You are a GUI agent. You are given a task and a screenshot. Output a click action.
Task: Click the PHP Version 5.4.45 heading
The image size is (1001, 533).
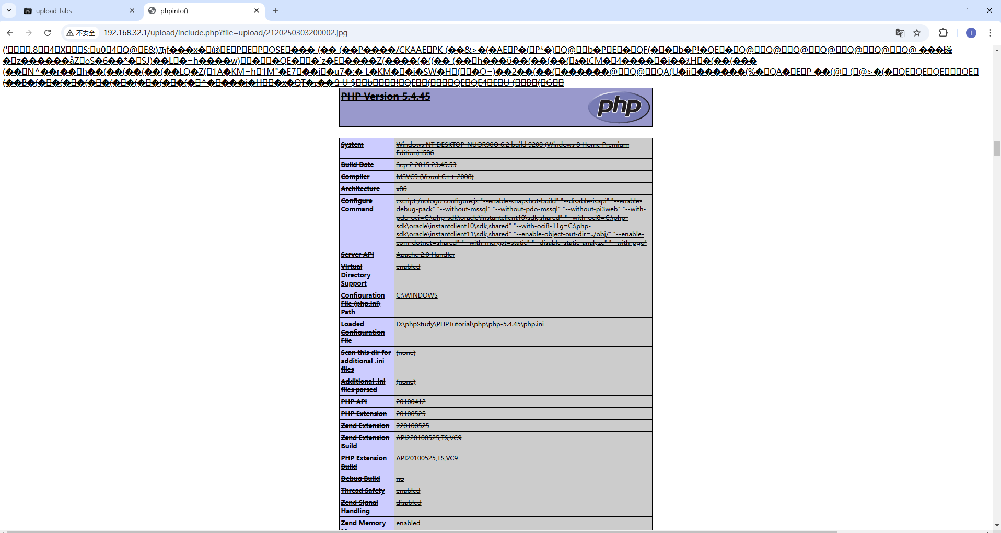(386, 97)
